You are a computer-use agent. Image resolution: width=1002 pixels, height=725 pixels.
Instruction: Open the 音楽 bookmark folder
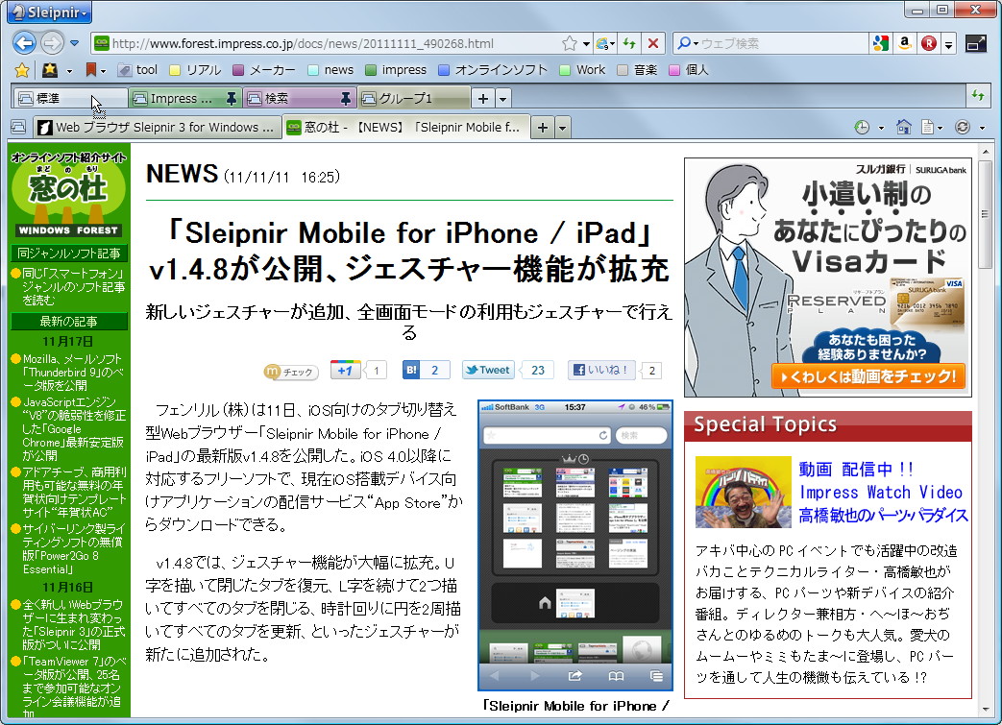click(x=637, y=70)
